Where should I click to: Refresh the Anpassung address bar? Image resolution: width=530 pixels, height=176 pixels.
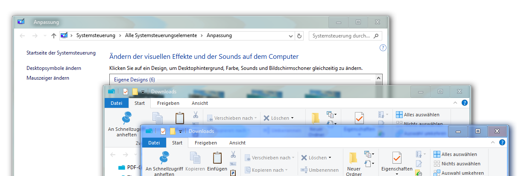tap(299, 36)
